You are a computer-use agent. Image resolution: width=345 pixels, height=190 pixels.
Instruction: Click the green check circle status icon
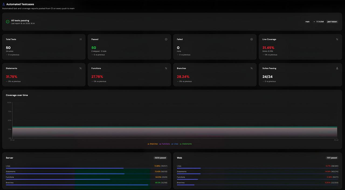(8, 22)
